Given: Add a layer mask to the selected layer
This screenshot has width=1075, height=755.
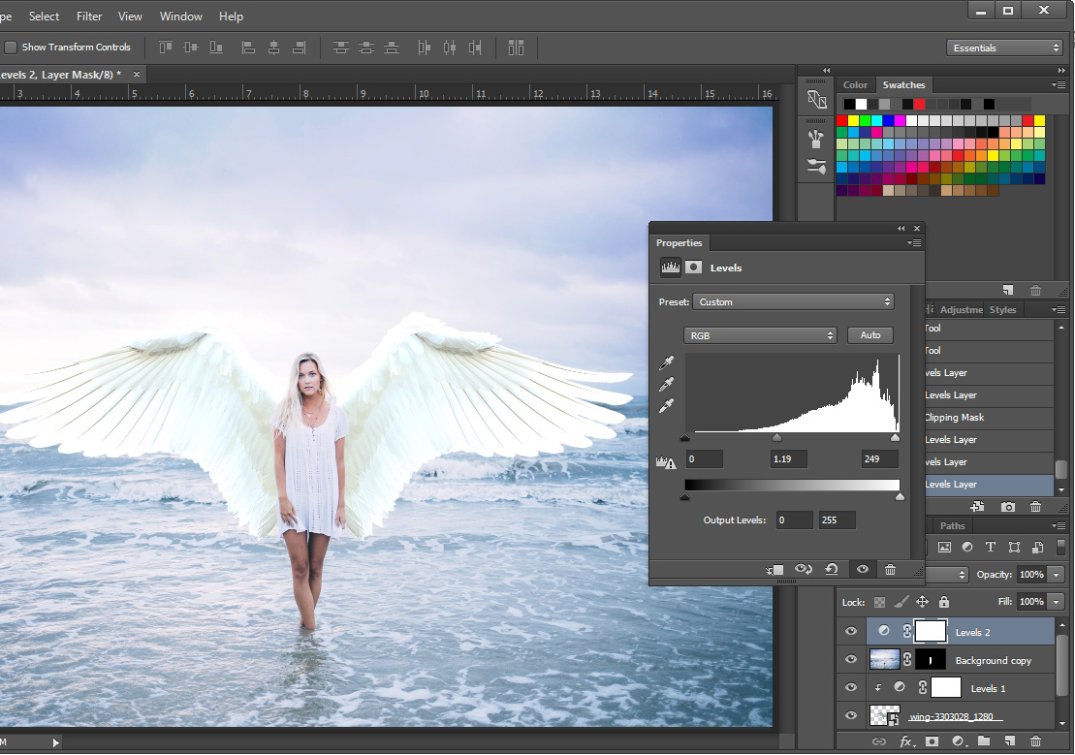Looking at the screenshot, I should tap(933, 740).
